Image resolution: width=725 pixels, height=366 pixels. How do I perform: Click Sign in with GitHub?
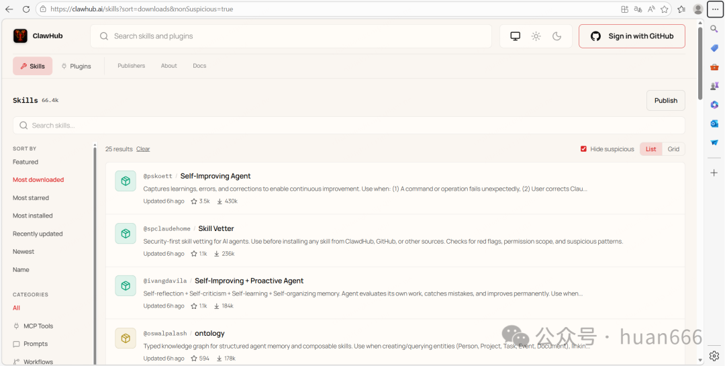[x=632, y=36]
